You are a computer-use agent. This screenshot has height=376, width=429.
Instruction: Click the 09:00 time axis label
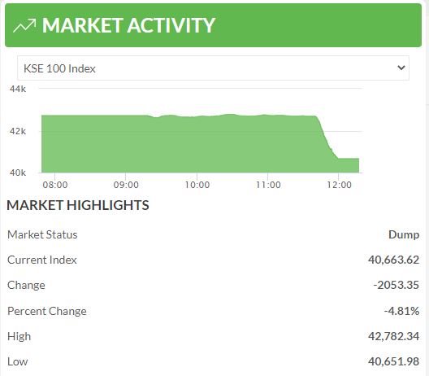pos(126,185)
